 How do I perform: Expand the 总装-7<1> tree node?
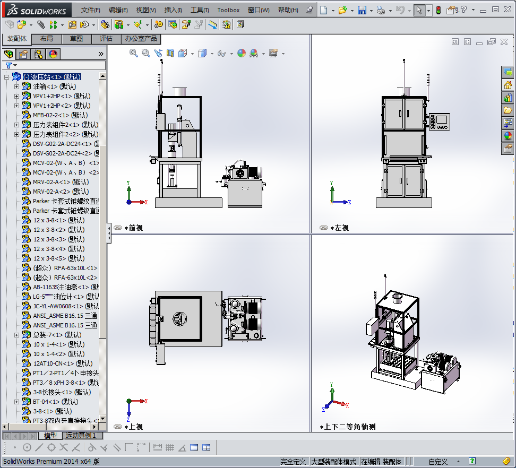tap(16, 335)
